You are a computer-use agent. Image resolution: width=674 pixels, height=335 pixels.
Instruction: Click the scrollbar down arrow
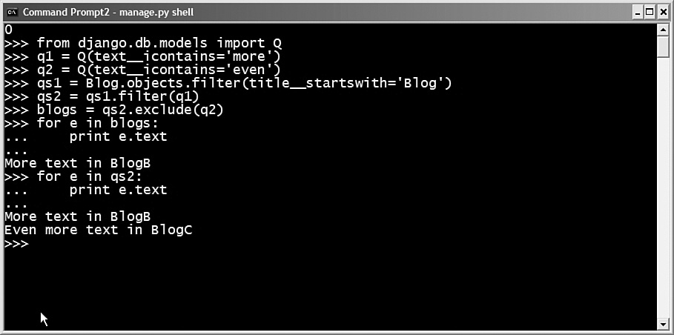(x=662, y=325)
